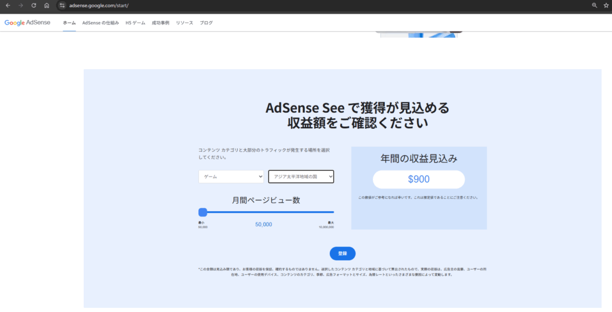The width and height of the screenshot is (612, 312).
Task: Reload the page with the refresh icon
Action: point(33,5)
